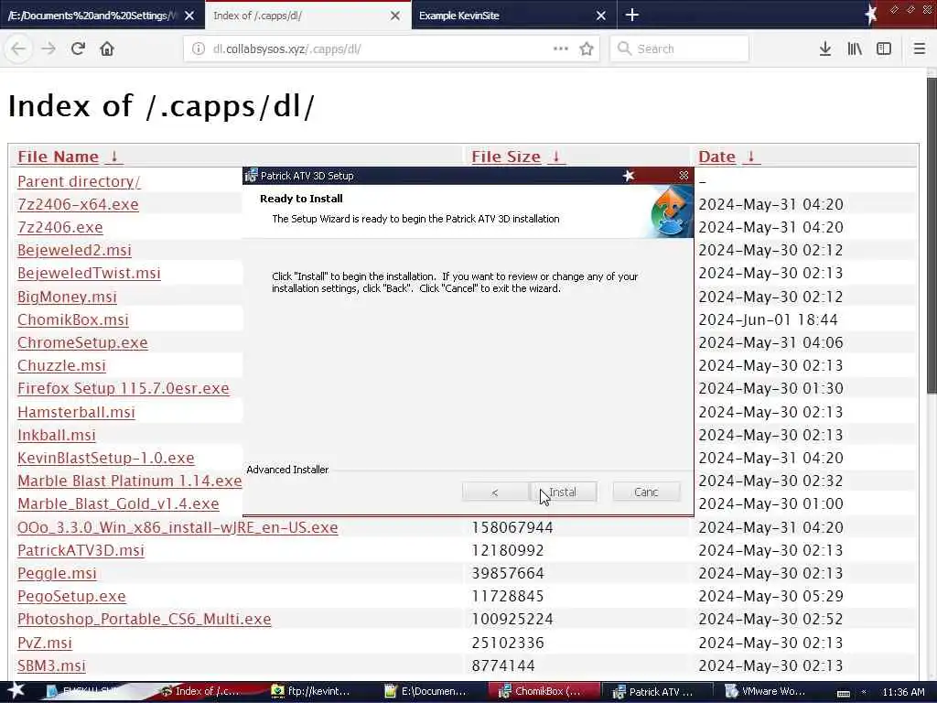Open a new tab with plus button
Image resolution: width=937 pixels, height=703 pixels.
tap(631, 15)
